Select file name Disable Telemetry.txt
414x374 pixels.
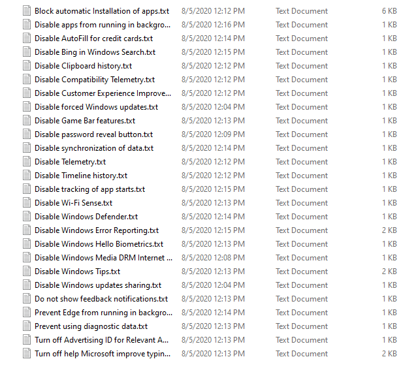(x=71, y=163)
